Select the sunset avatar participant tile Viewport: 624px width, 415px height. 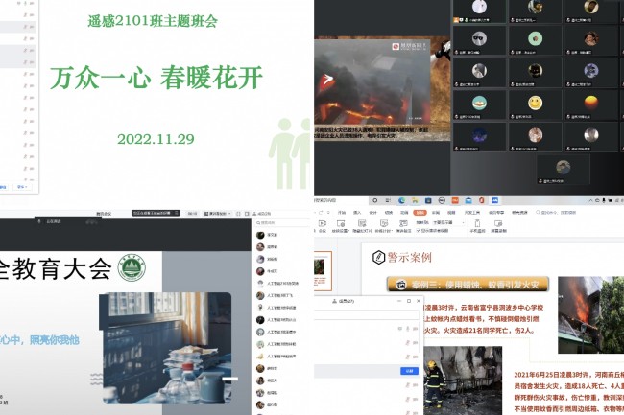pyautogui.click(x=592, y=103)
